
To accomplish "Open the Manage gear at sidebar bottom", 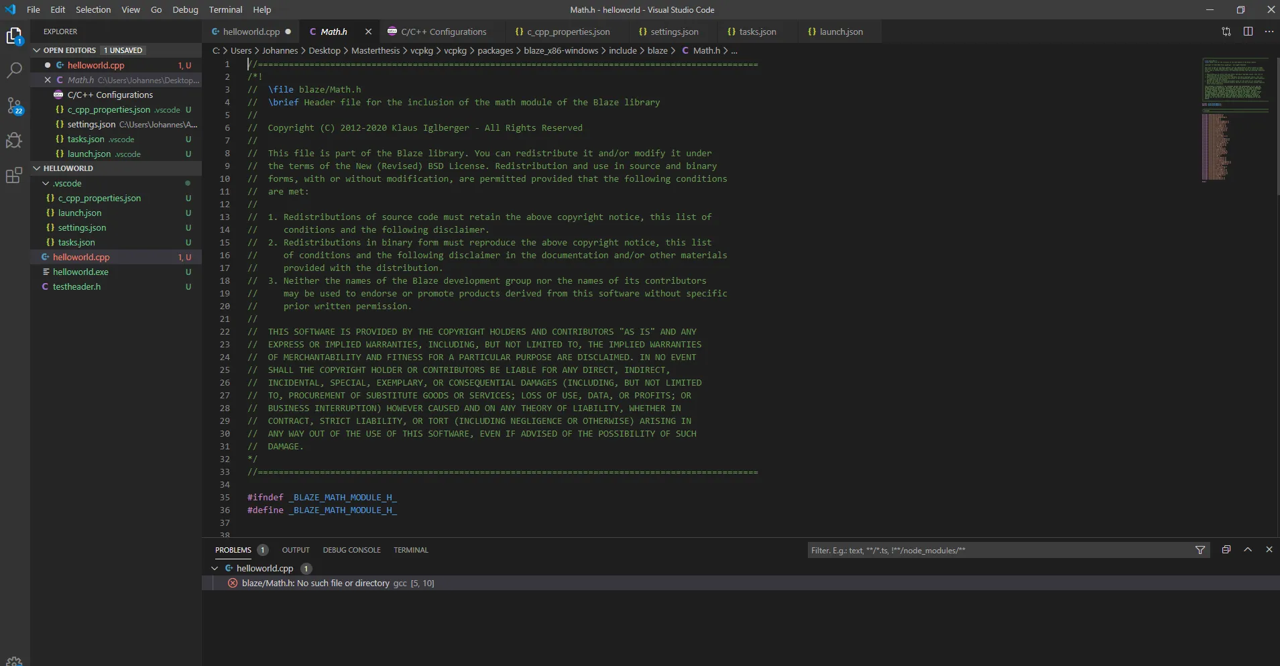I will pos(14,661).
